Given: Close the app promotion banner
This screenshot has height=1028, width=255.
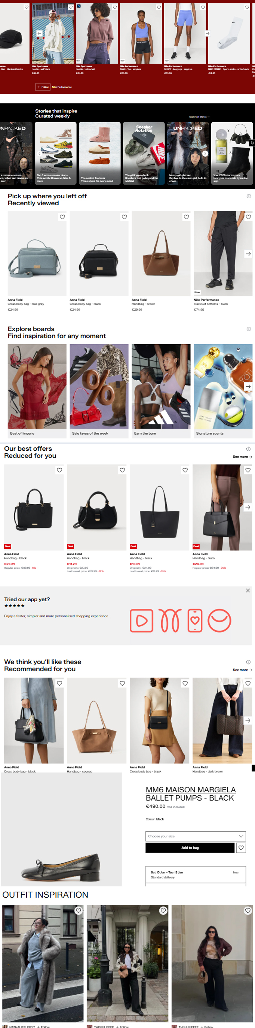Looking at the screenshot, I should (248, 590).
